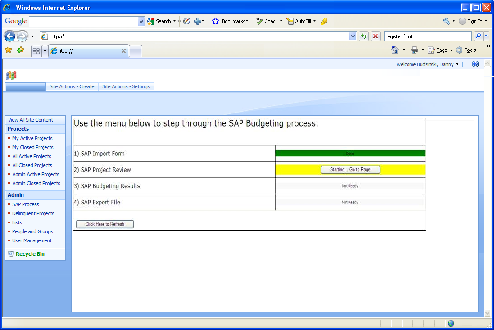494x330 pixels.
Task: Click the Google Search button
Action: point(160,21)
